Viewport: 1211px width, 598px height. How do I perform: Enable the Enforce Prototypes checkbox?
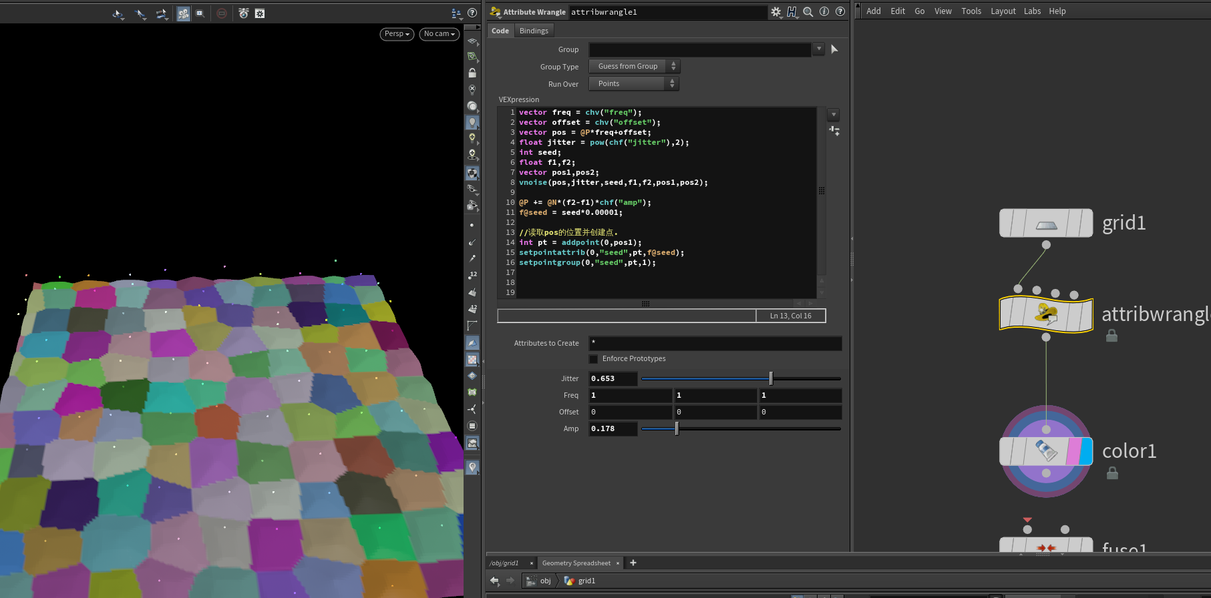click(593, 359)
